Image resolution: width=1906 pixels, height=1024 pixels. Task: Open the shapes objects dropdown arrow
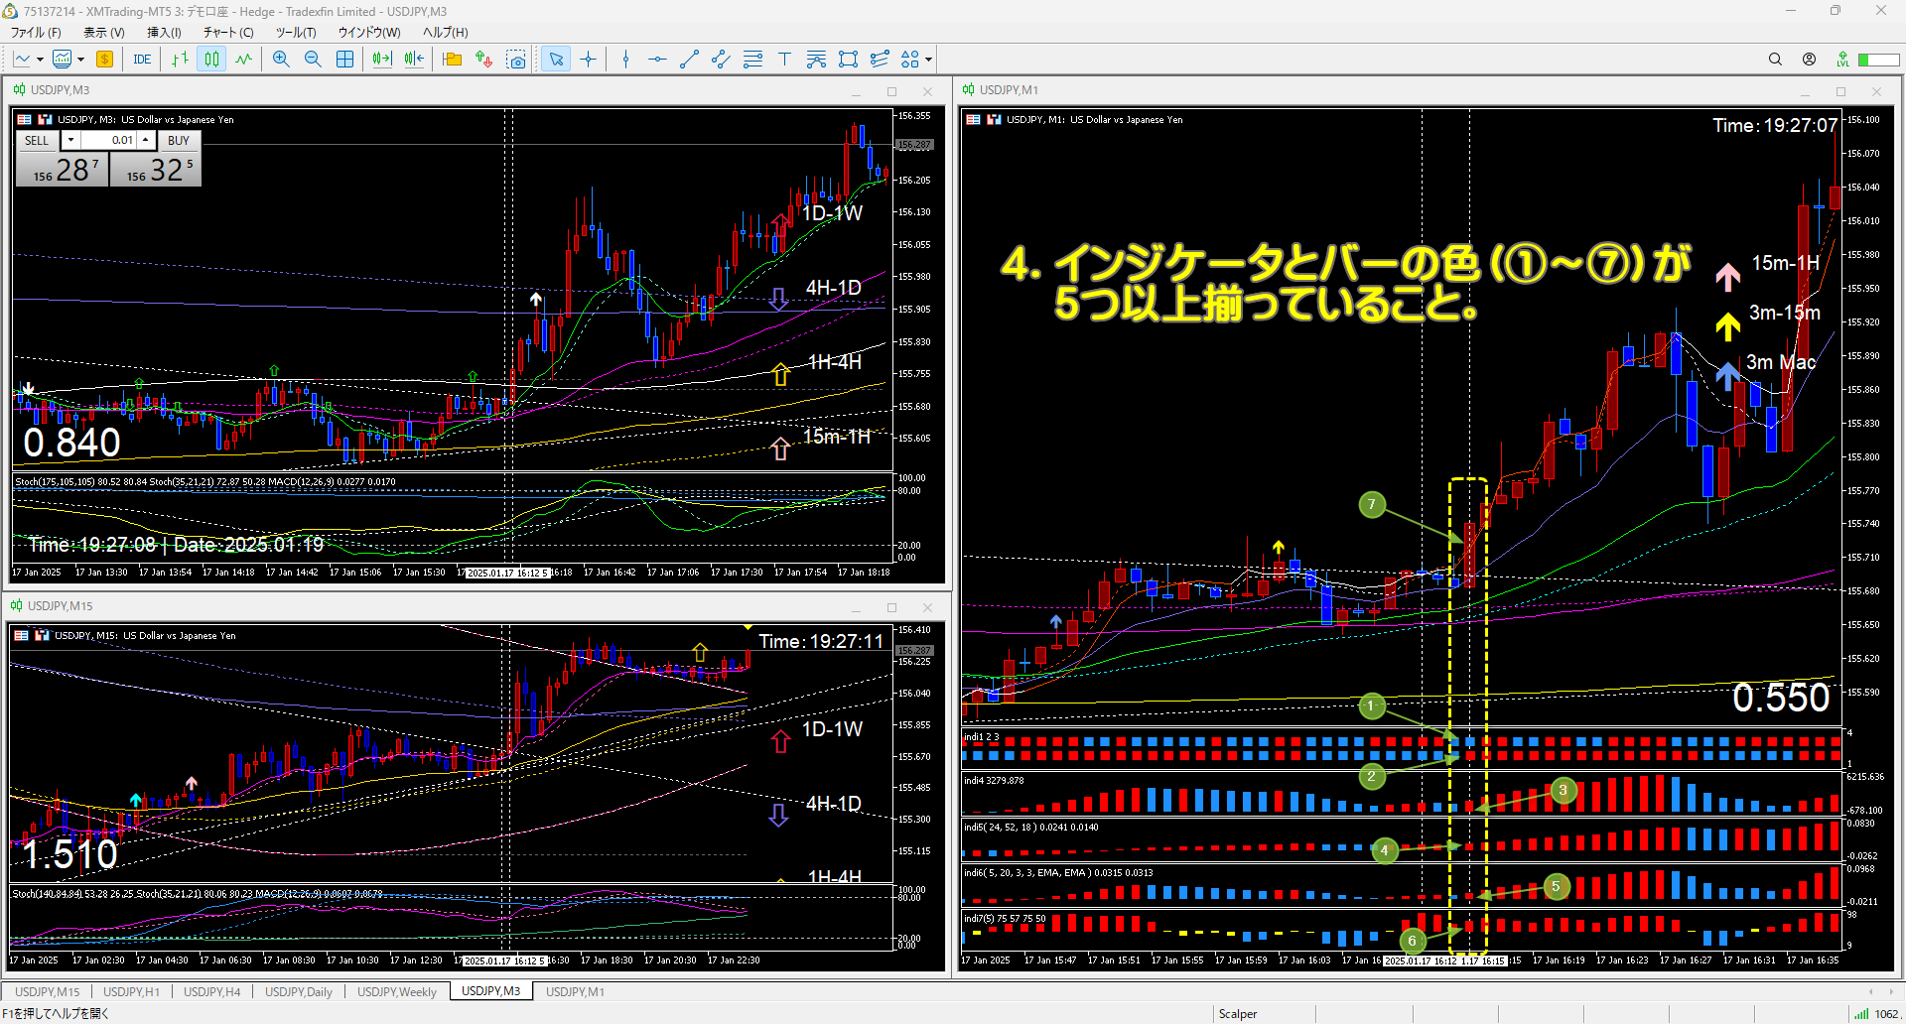pos(928,60)
